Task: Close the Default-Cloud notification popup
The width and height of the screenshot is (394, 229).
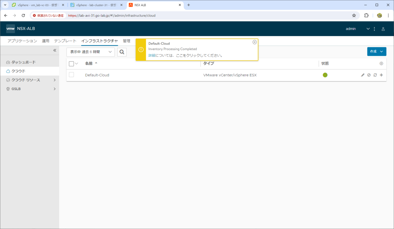Action: click(254, 42)
